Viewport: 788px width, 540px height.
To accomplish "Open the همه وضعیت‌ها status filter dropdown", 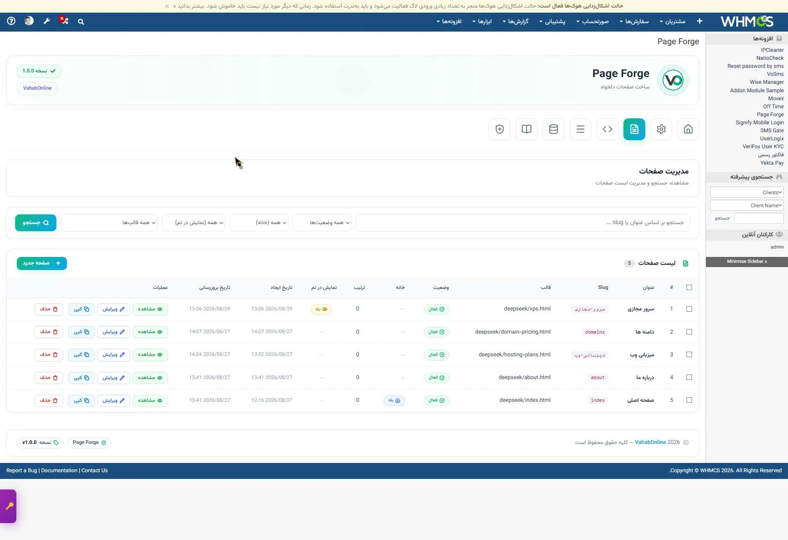I will click(x=322, y=222).
